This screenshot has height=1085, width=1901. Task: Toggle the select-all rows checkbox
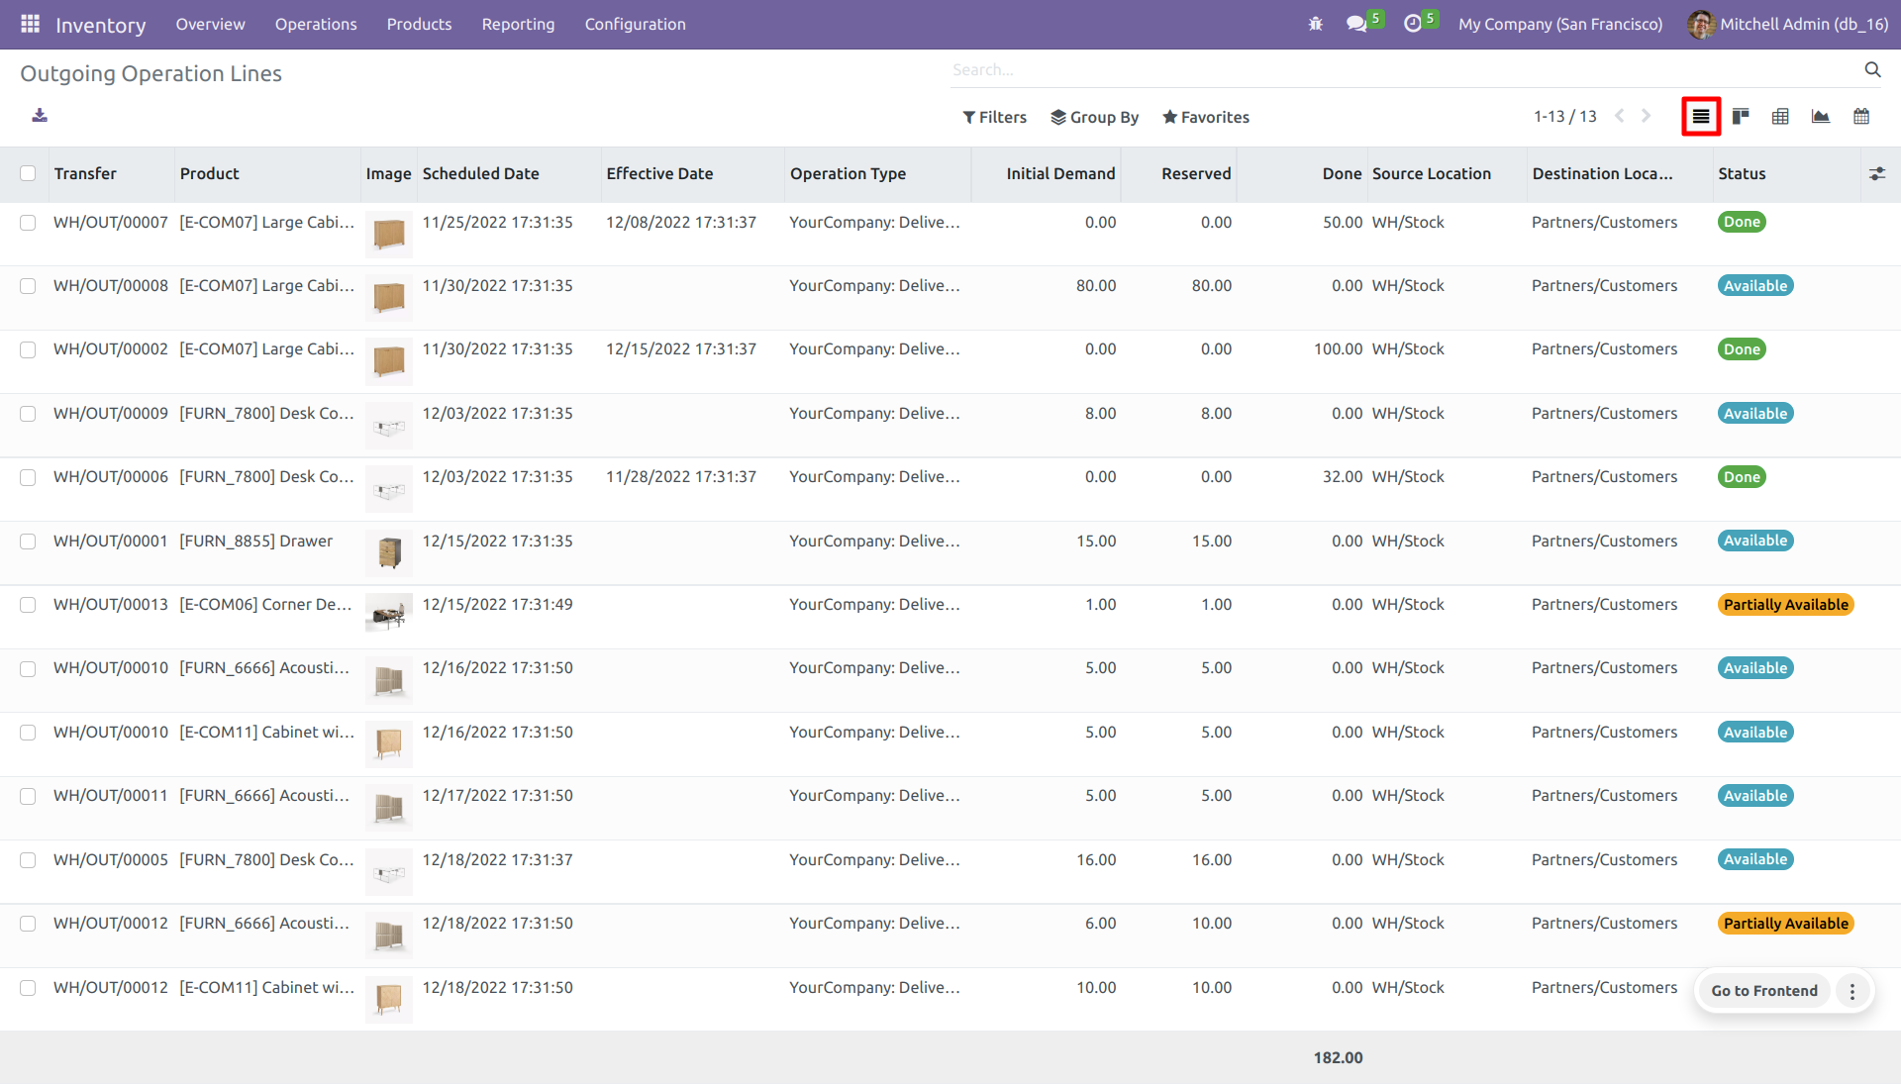click(28, 173)
